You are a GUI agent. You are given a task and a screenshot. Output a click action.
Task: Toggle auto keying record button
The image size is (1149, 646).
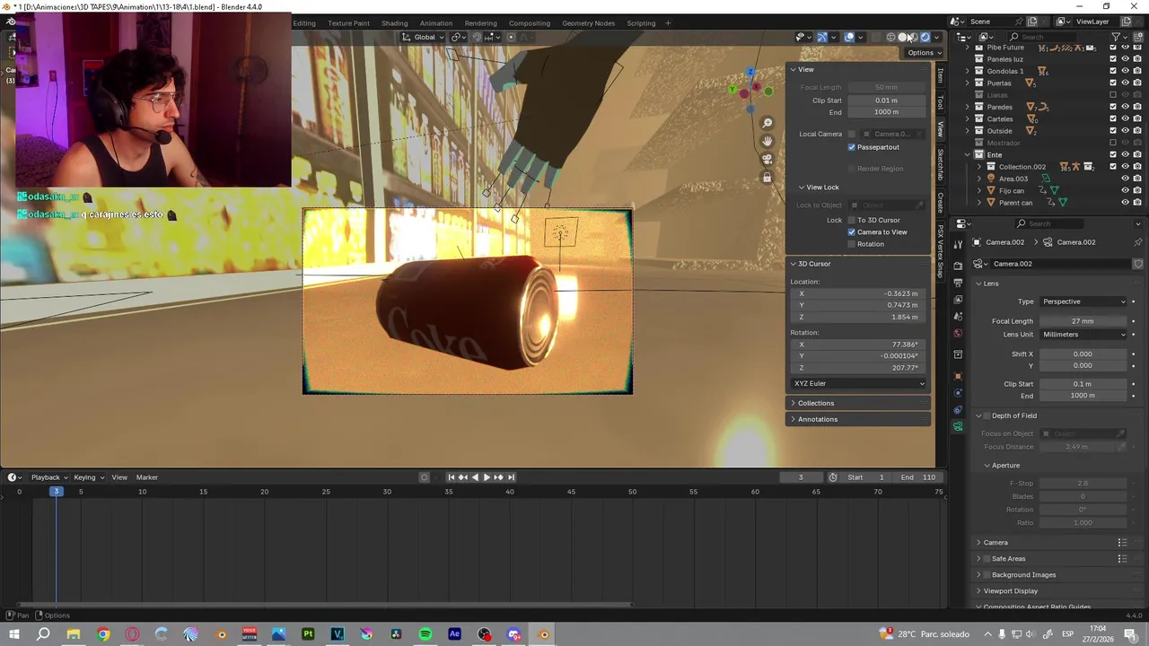425,477
